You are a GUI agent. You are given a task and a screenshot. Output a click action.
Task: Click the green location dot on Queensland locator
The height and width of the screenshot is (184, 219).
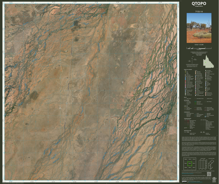click(x=206, y=62)
